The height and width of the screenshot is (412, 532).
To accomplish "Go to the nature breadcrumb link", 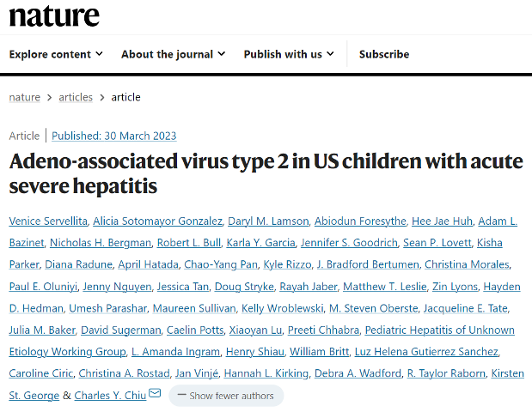I will tap(24, 97).
